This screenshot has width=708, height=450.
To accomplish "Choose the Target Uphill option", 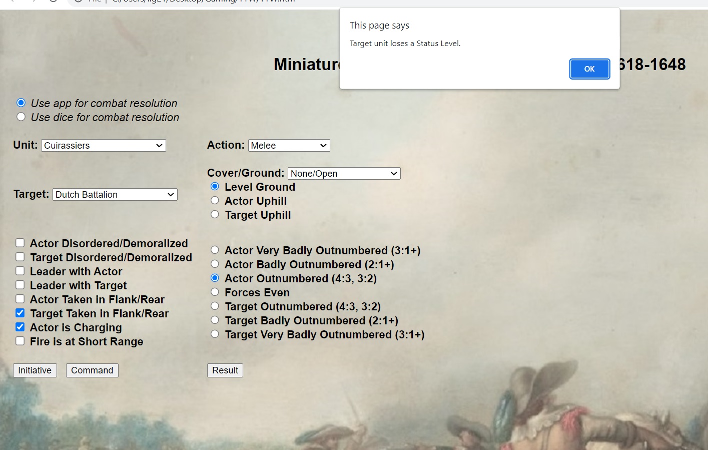I will (x=215, y=214).
